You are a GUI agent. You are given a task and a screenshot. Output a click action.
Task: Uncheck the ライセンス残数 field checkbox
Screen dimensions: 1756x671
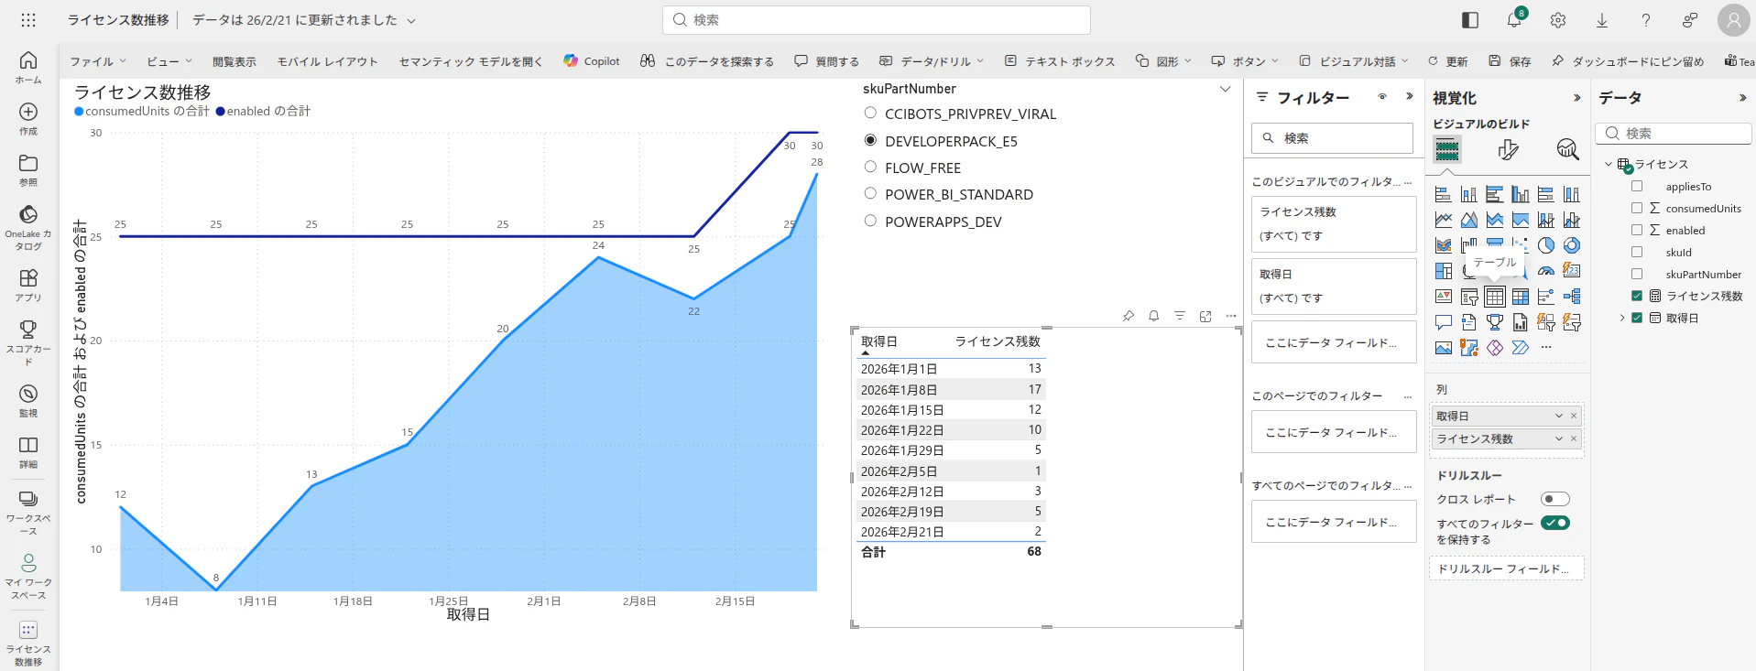1637,296
